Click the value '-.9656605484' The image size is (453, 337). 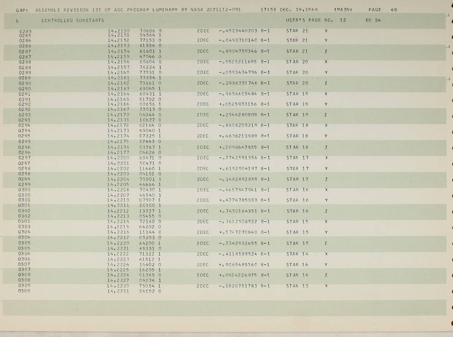238,94
